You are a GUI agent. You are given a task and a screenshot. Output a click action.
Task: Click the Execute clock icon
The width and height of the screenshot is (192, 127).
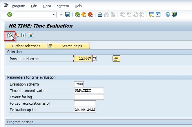point(10,35)
